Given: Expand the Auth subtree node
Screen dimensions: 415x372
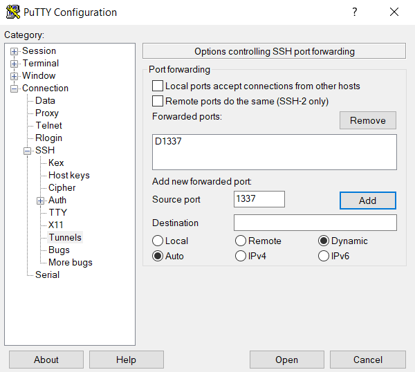Looking at the screenshot, I should click(x=41, y=201).
